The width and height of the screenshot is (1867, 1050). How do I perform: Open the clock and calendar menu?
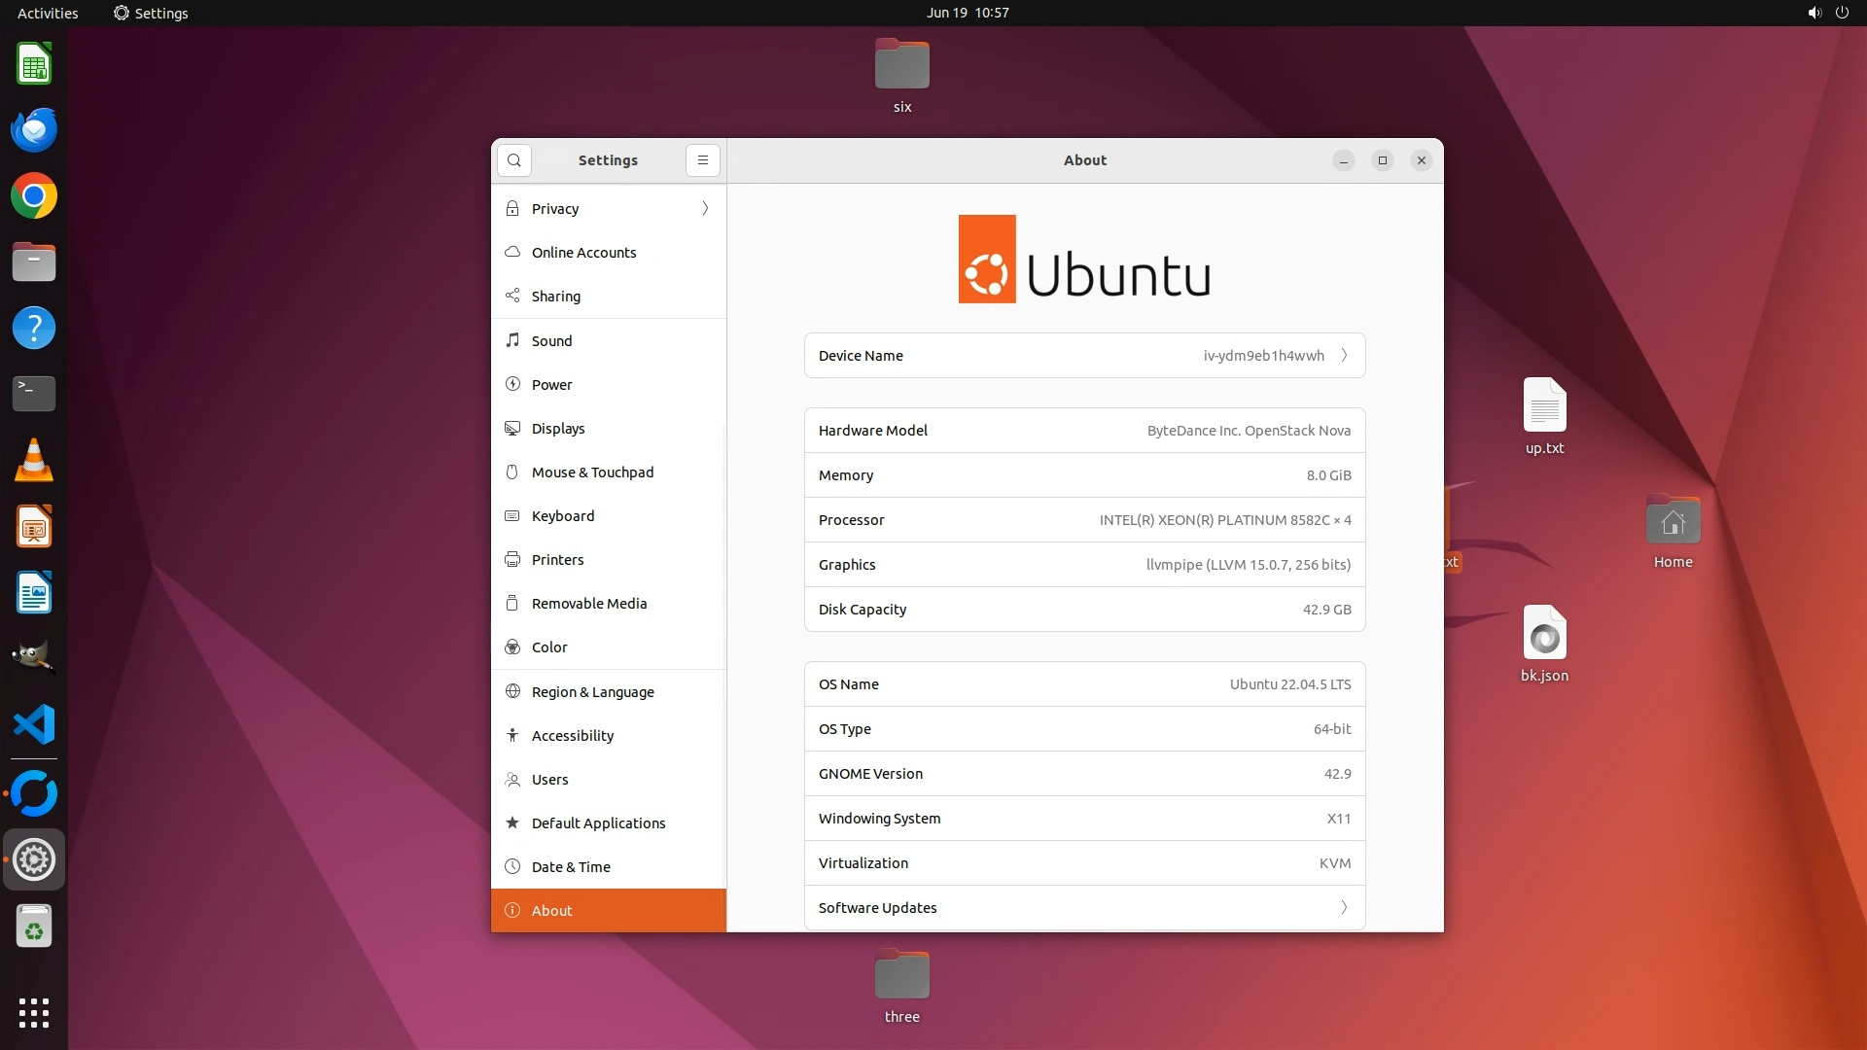967,13
